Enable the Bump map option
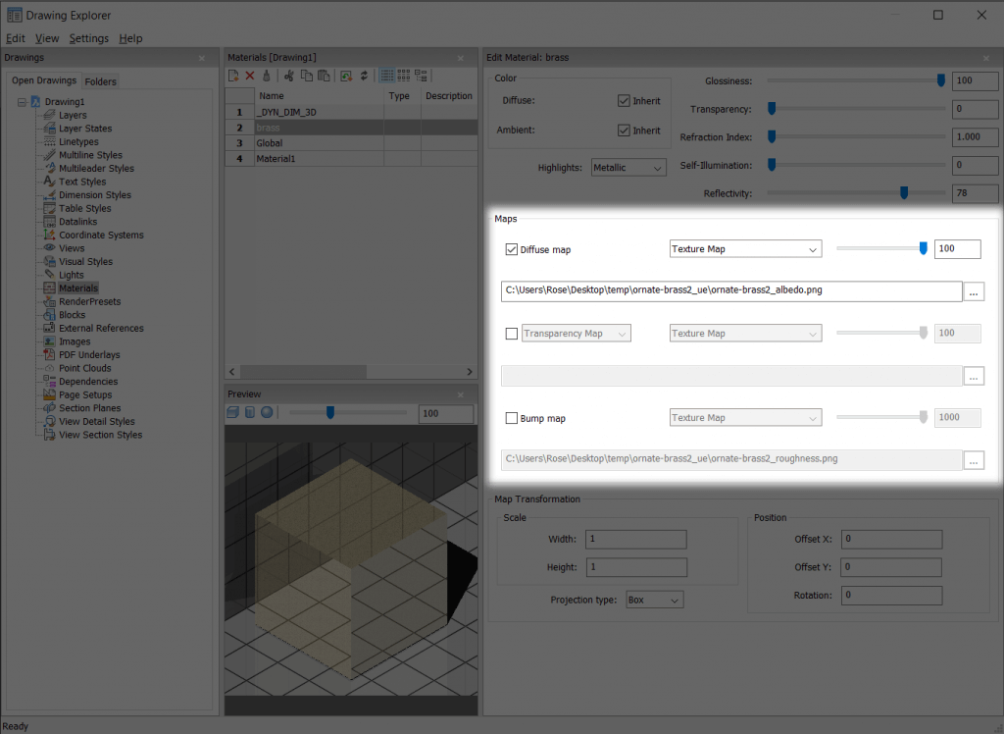The image size is (1004, 734). [511, 417]
